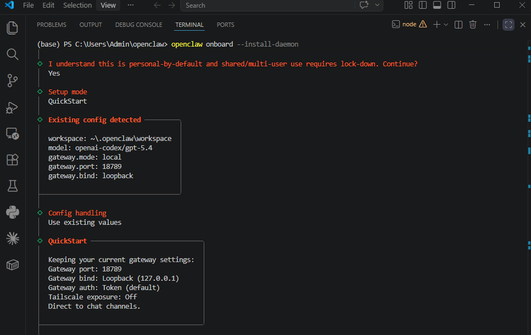Switch to the DEBUG CONSOLE tab
This screenshot has width=531, height=335.
(138, 25)
